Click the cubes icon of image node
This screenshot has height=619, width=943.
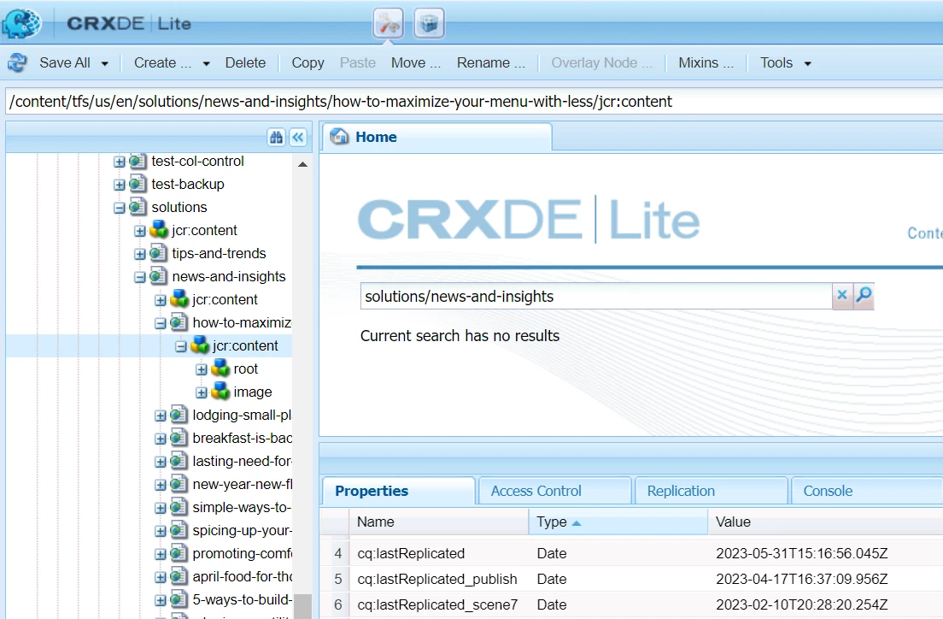(220, 392)
